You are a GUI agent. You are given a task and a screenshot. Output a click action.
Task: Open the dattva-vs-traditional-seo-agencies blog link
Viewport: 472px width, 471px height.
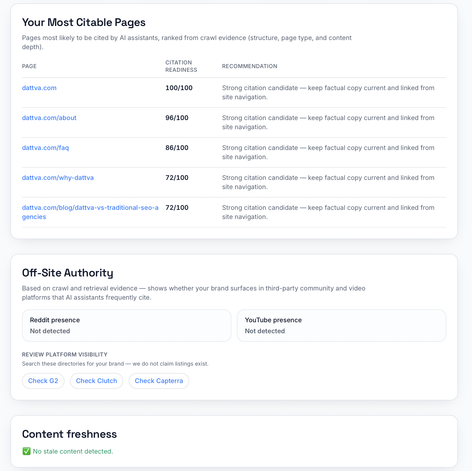(90, 212)
